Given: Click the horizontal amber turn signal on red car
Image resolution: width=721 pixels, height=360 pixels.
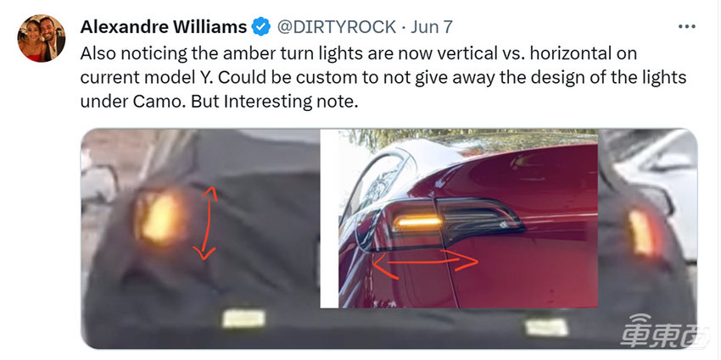Looking at the screenshot, I should [417, 223].
